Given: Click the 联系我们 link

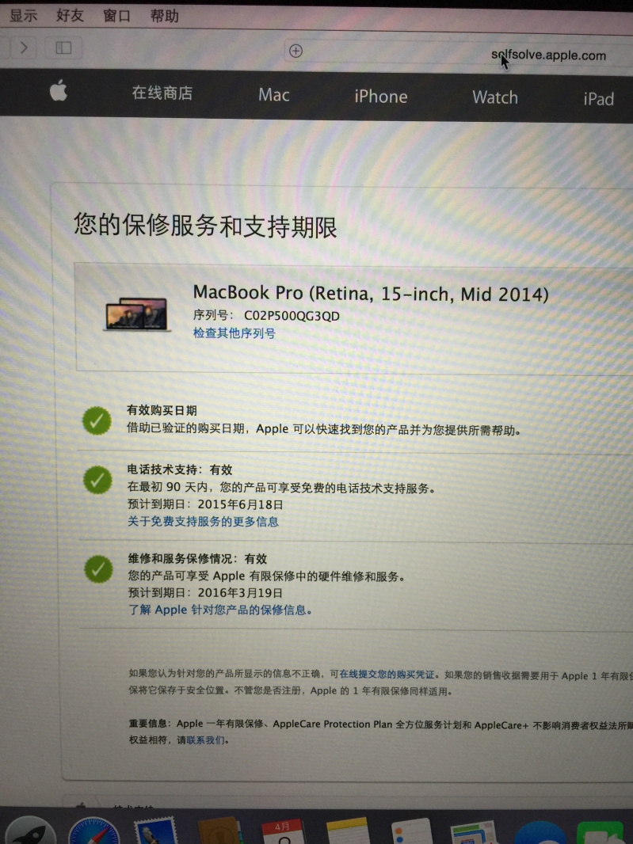Looking at the screenshot, I should [x=206, y=740].
